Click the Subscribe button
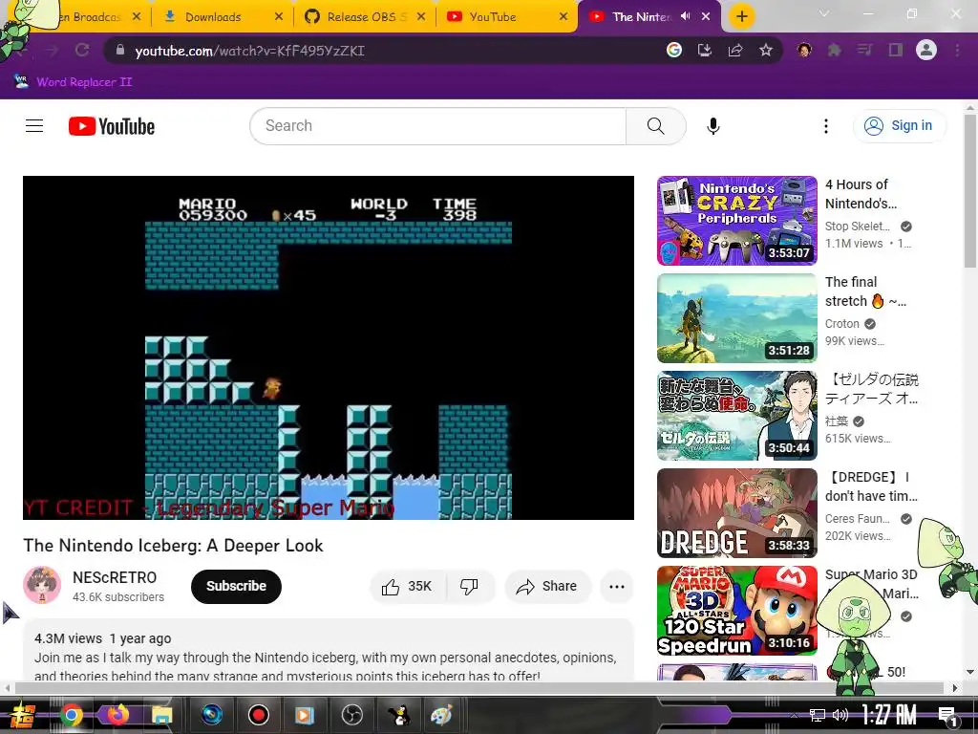This screenshot has height=734, width=978. coord(237,586)
